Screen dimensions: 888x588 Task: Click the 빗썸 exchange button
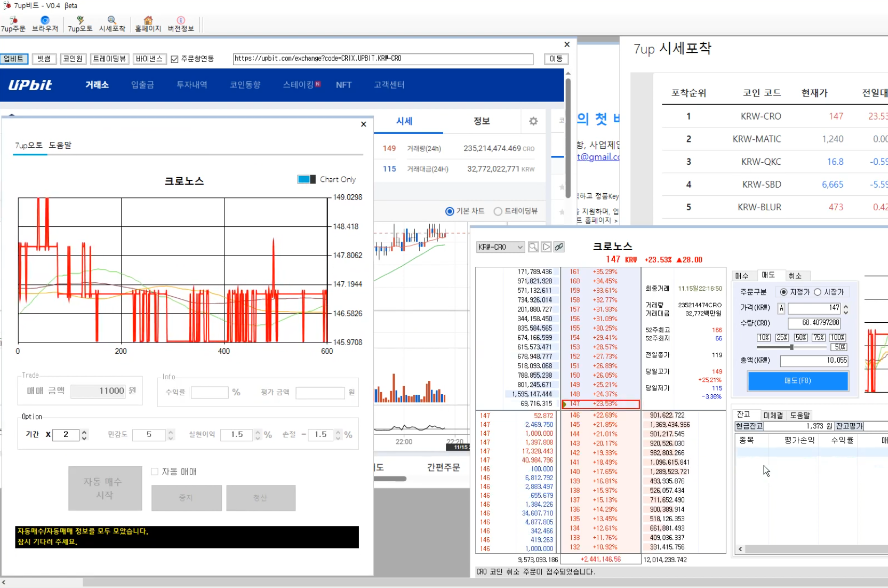click(x=44, y=59)
